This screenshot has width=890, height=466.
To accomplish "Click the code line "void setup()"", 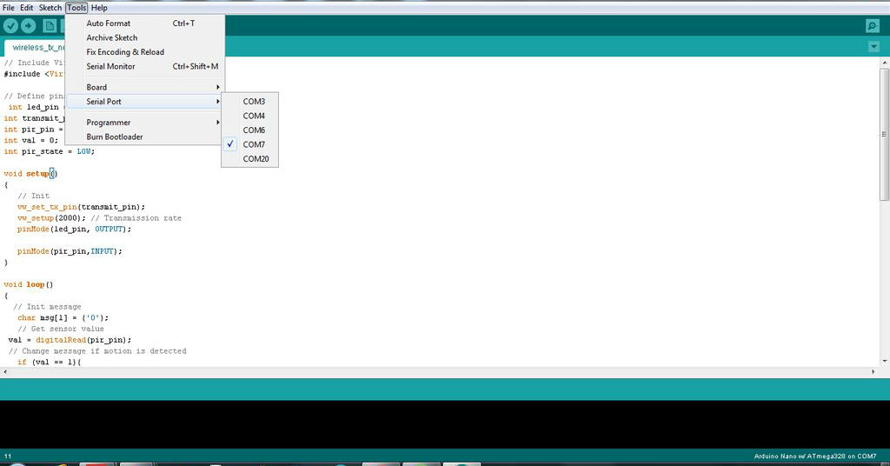I will (x=30, y=174).
